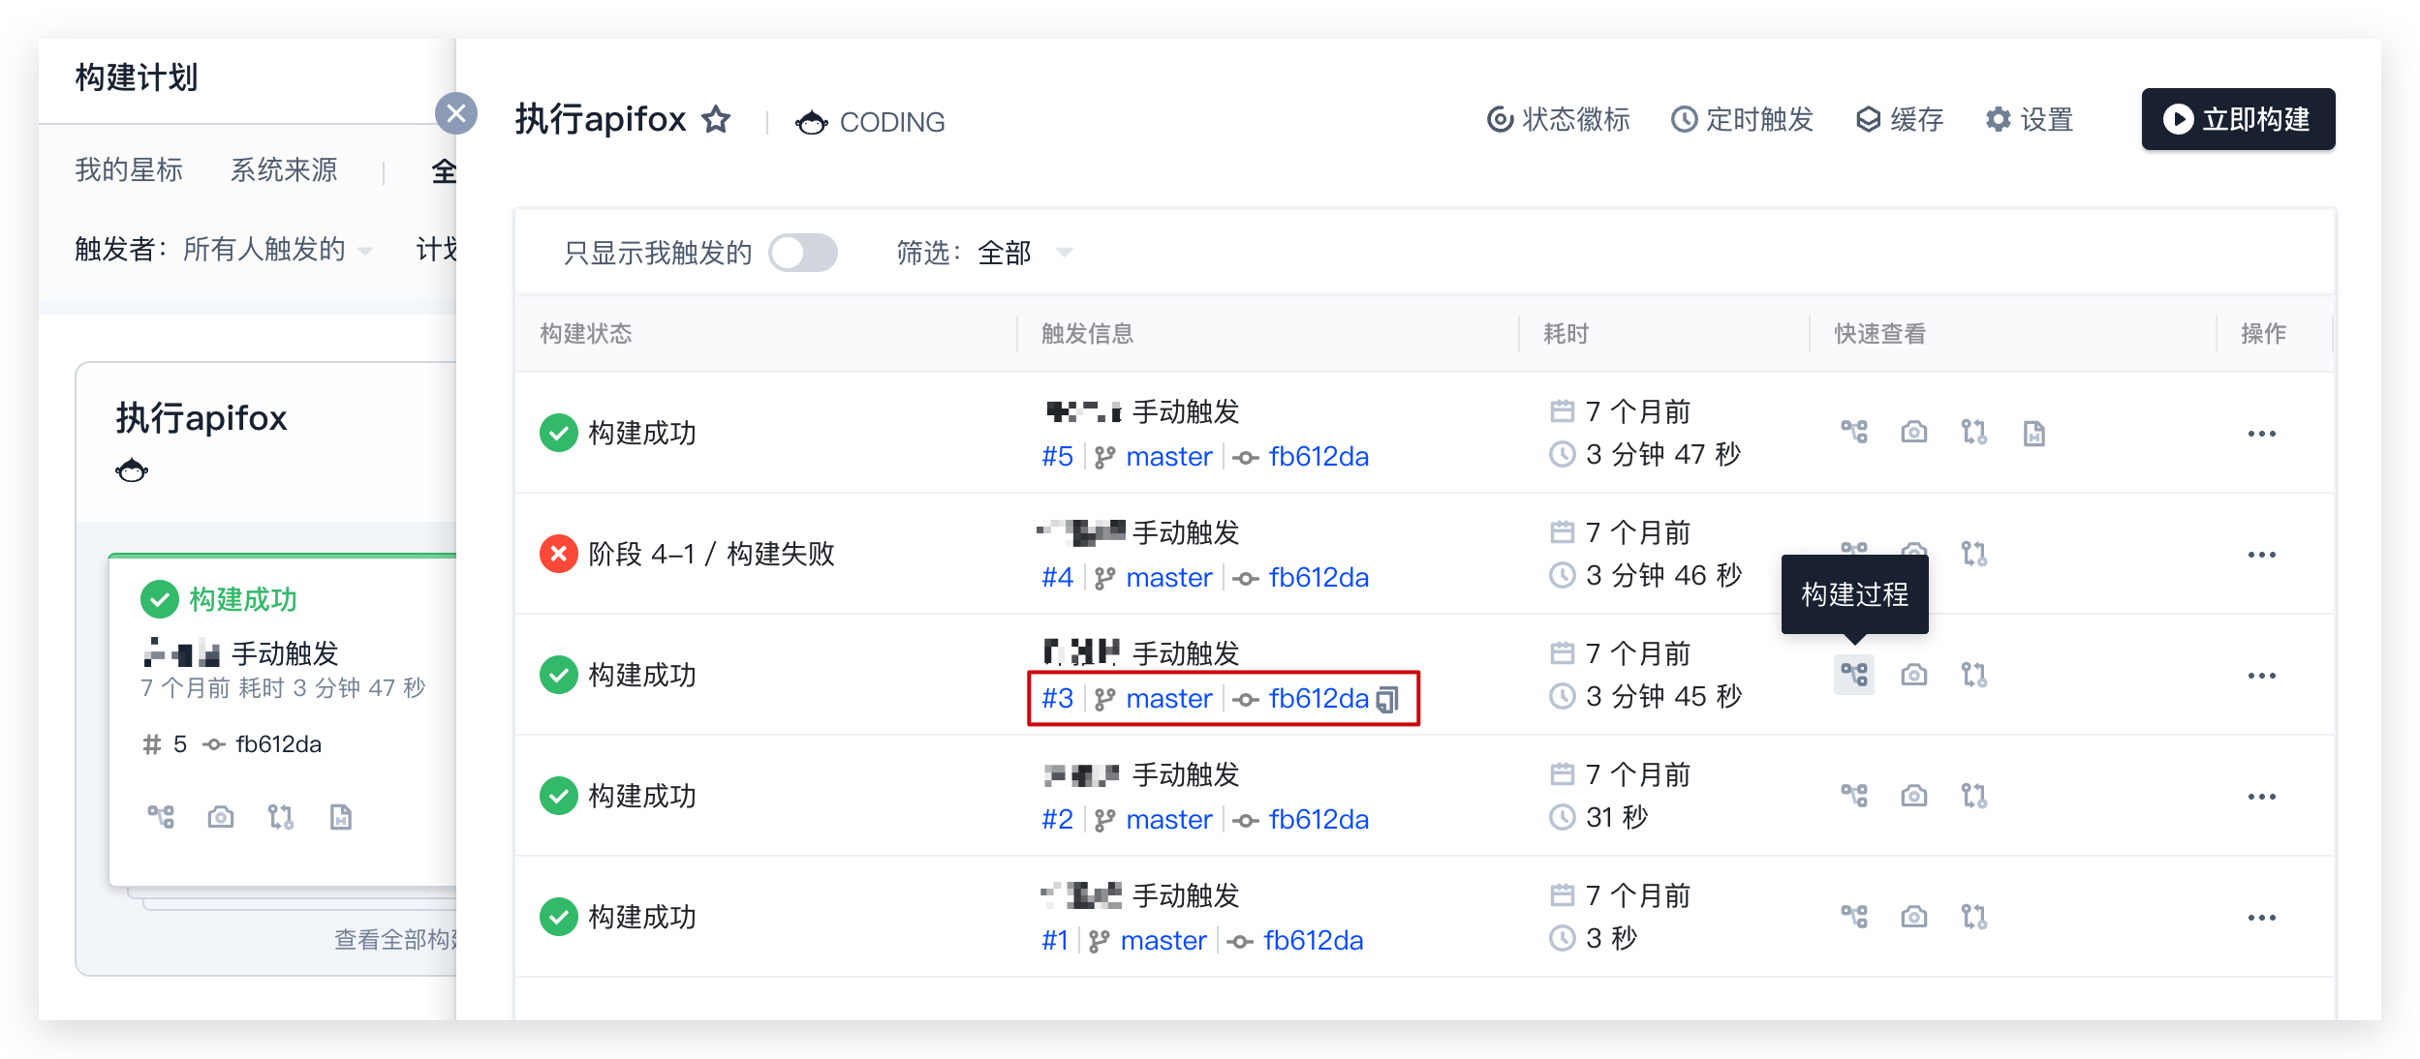The height and width of the screenshot is (1059, 2420).
Task: Open build number link #1
Action: [x=1054, y=940]
